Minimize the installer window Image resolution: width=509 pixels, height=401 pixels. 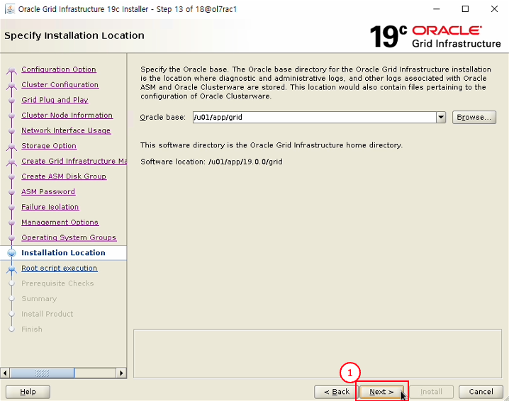click(x=437, y=9)
